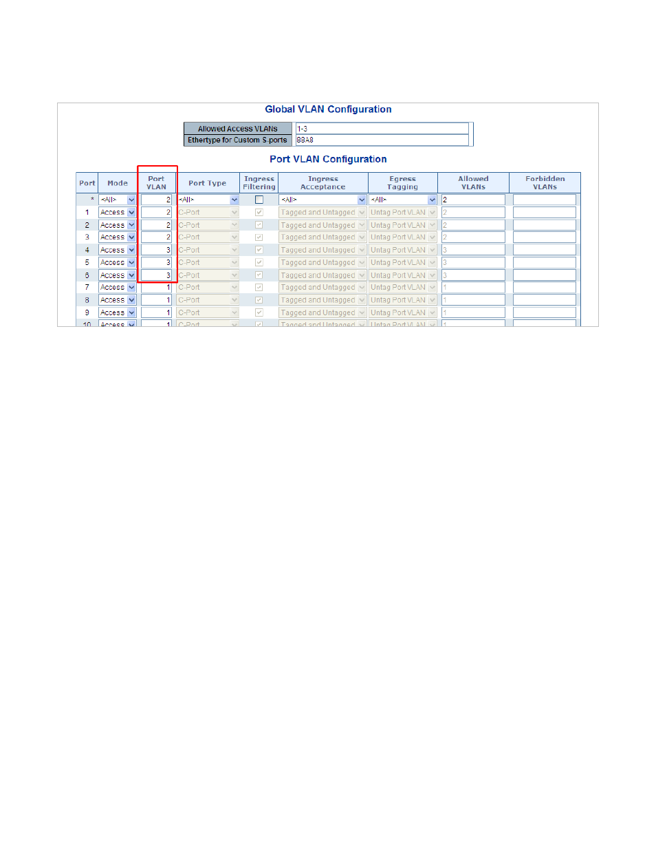Toggle Ingress Filtering checkbox in all-ports row

click(x=259, y=200)
